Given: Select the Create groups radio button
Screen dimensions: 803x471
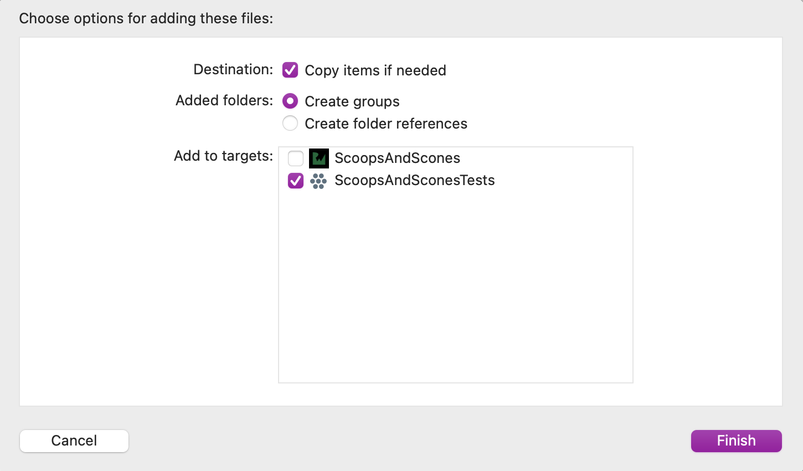Looking at the screenshot, I should [290, 101].
